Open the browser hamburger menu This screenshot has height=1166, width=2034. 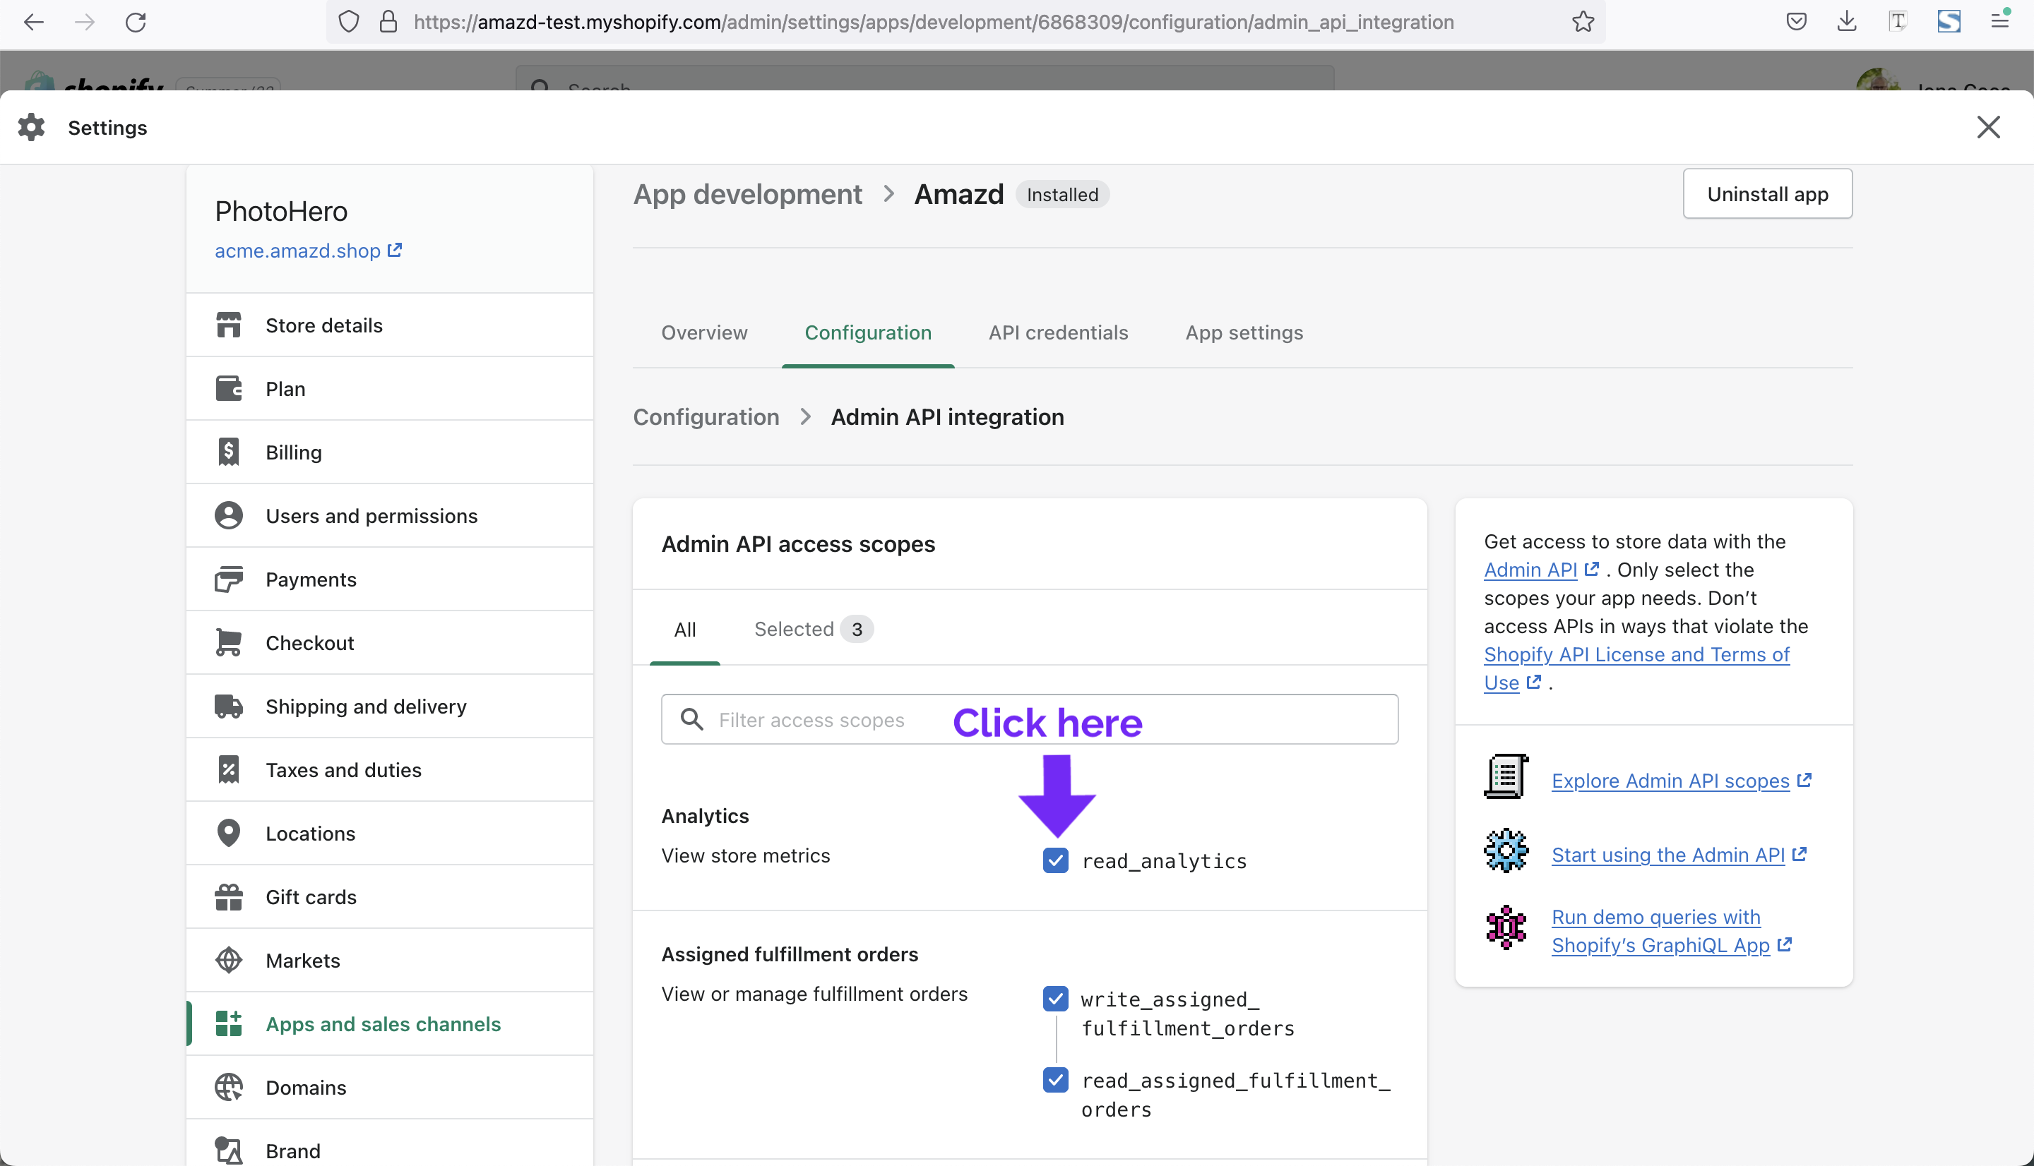point(1999,22)
